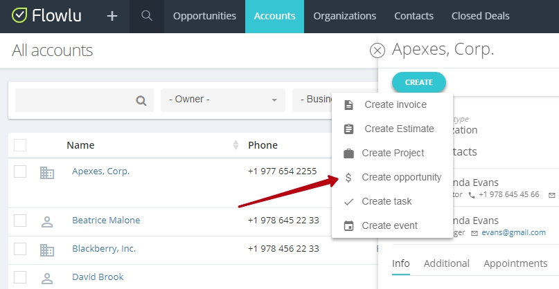Click the Name column header

click(x=80, y=145)
